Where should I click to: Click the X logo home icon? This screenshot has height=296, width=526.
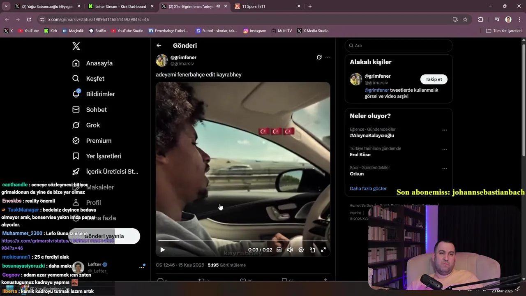(x=76, y=46)
